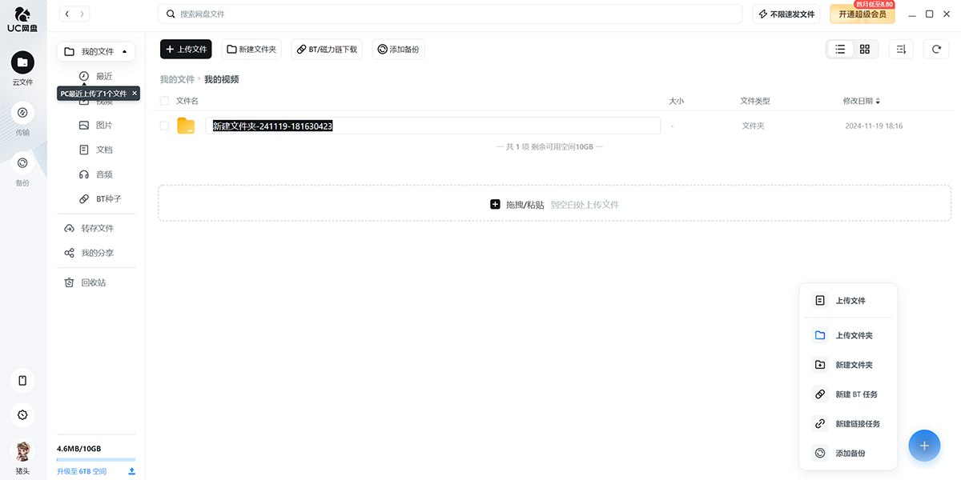Click the settings gear in left sidebar
The height and width of the screenshot is (480, 961).
[x=22, y=414]
